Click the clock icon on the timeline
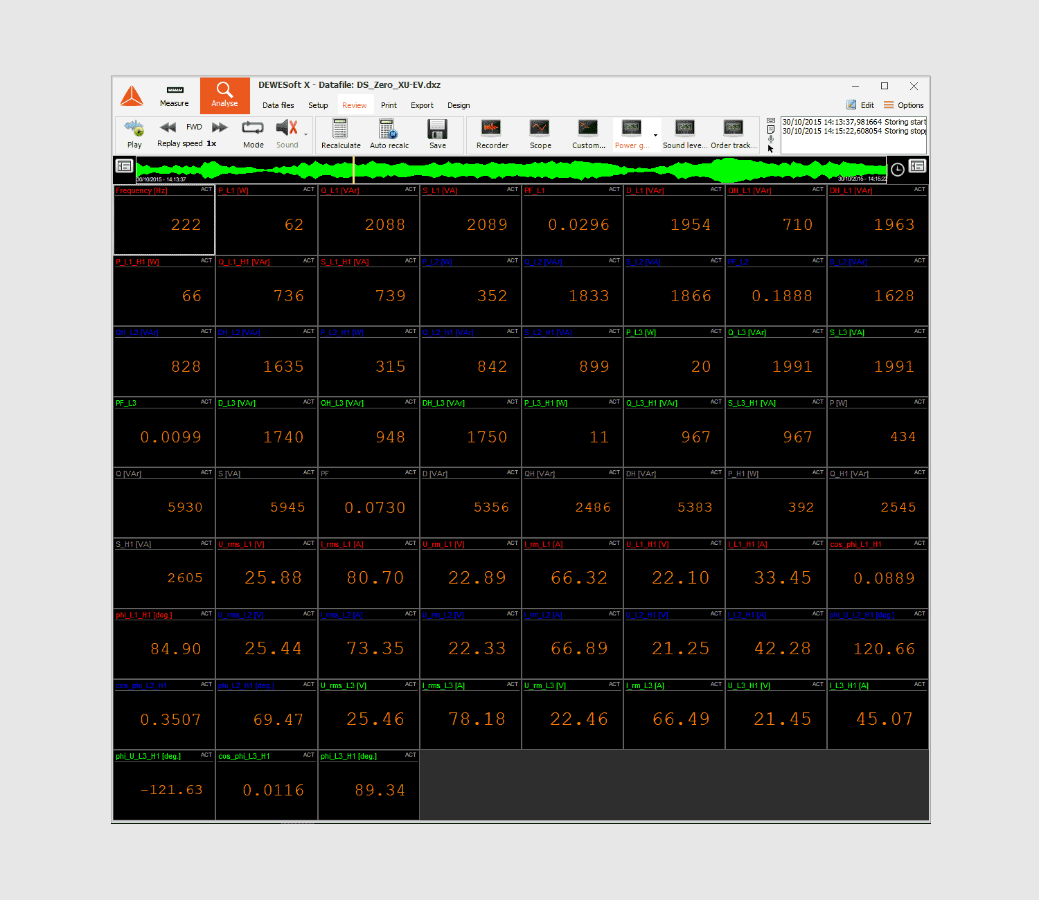 pyautogui.click(x=897, y=170)
